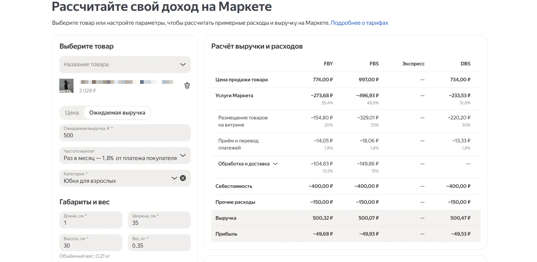Click the weight 'Вес, кг' field
537x262 pixels.
(159, 246)
